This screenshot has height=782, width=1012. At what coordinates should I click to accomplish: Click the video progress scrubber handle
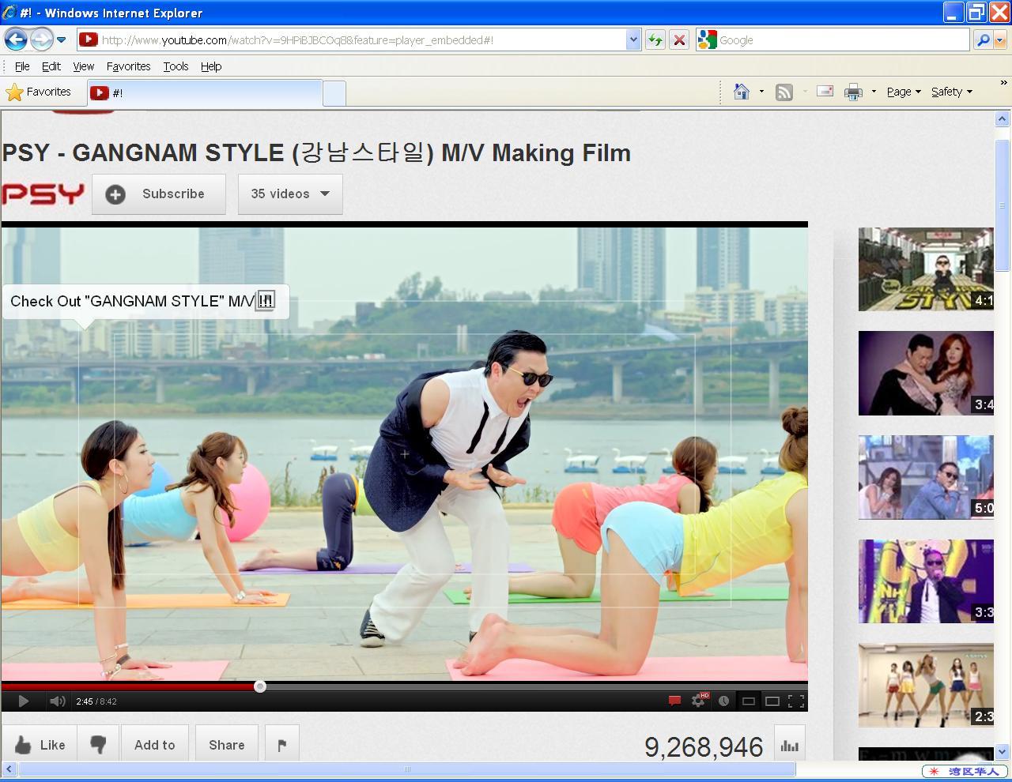(259, 686)
